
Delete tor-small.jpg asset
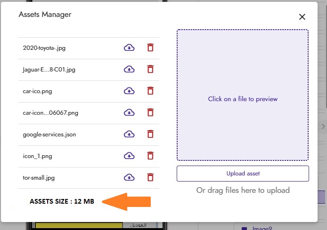click(x=150, y=177)
